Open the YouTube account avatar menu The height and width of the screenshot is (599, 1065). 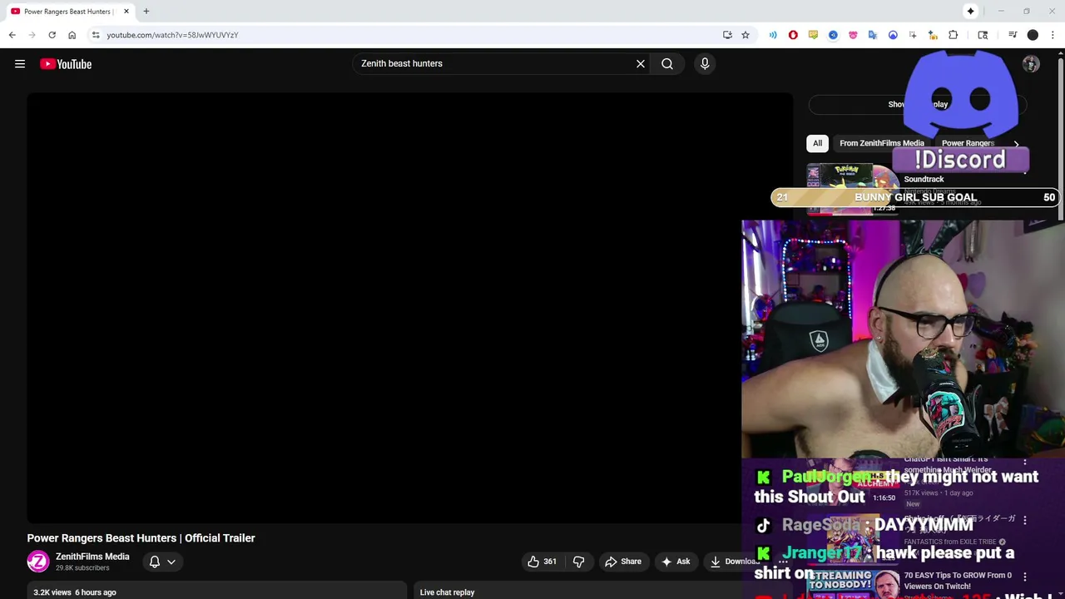click(1031, 64)
